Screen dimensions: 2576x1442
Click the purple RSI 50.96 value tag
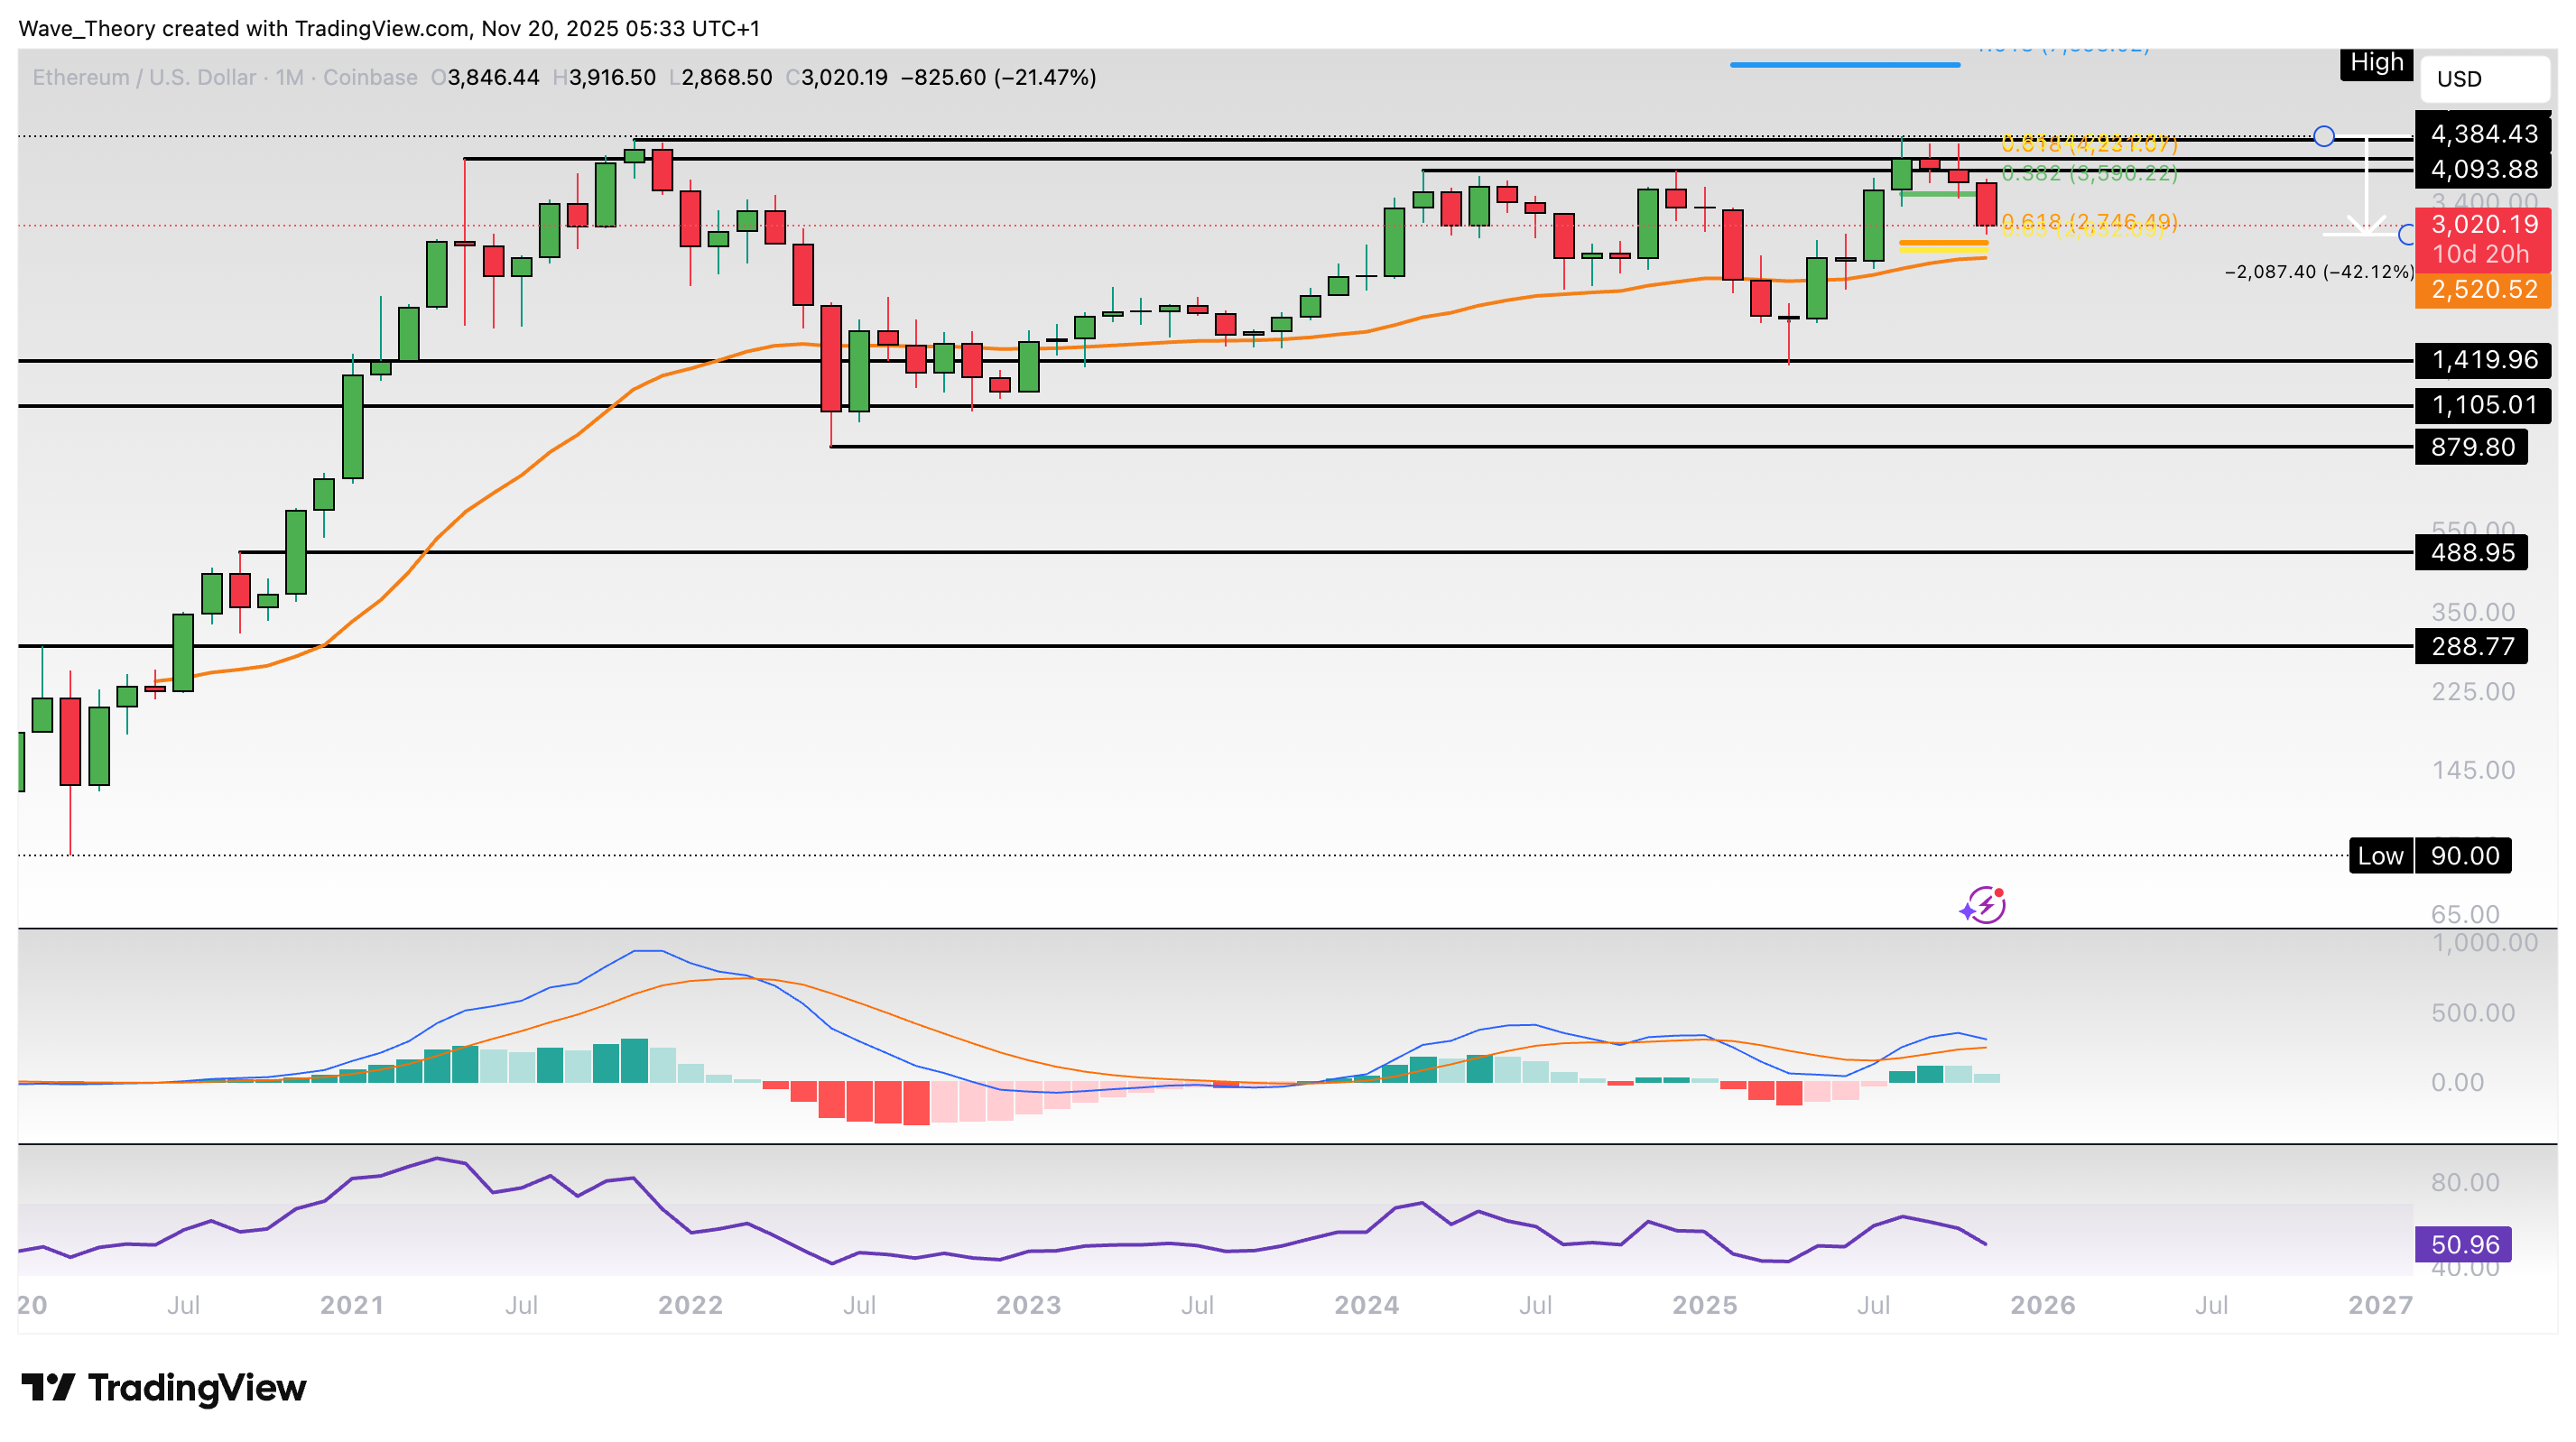[2463, 1245]
